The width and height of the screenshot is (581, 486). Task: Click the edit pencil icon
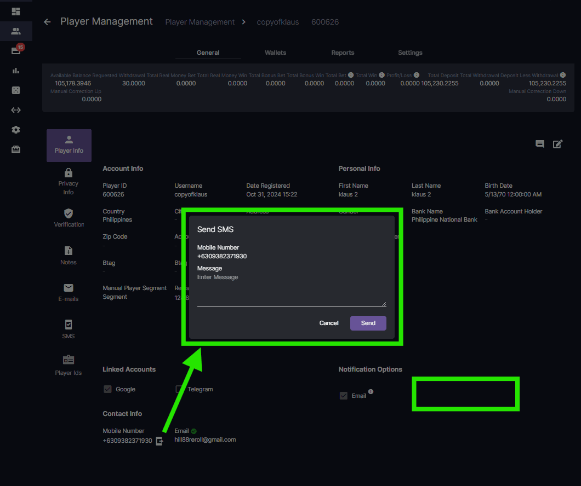coord(557,144)
